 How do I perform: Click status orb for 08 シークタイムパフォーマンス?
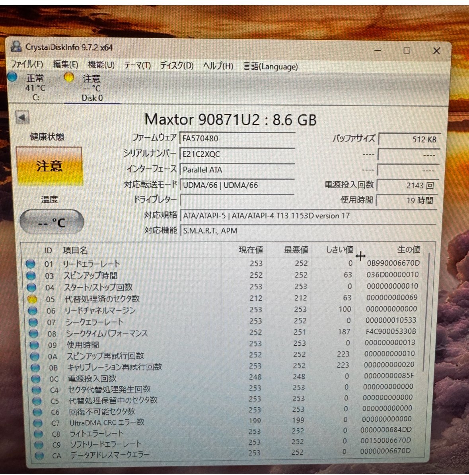(x=34, y=333)
